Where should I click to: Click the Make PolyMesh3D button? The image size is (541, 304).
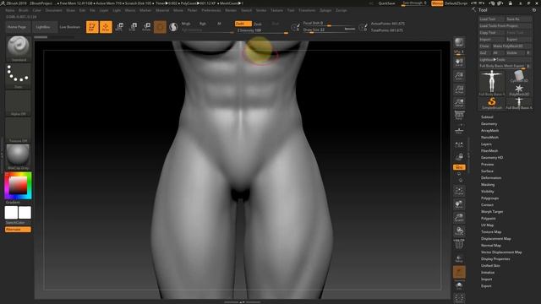pyautogui.click(x=511, y=46)
